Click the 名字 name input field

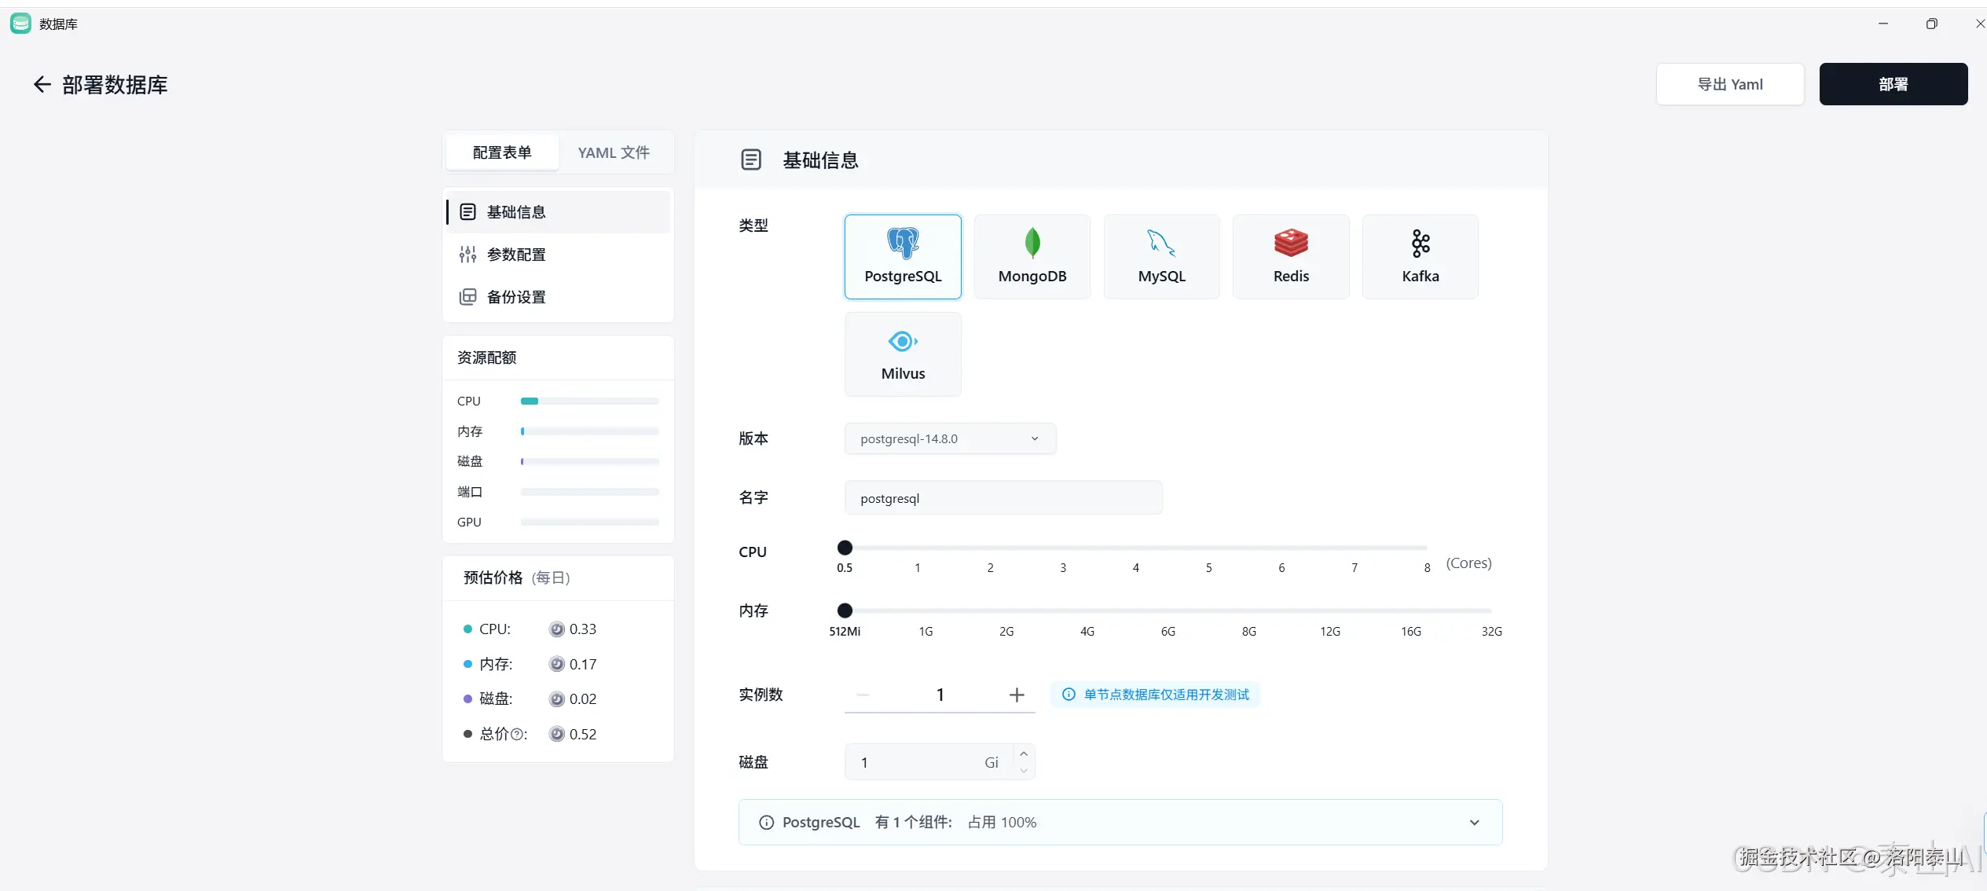1003,497
